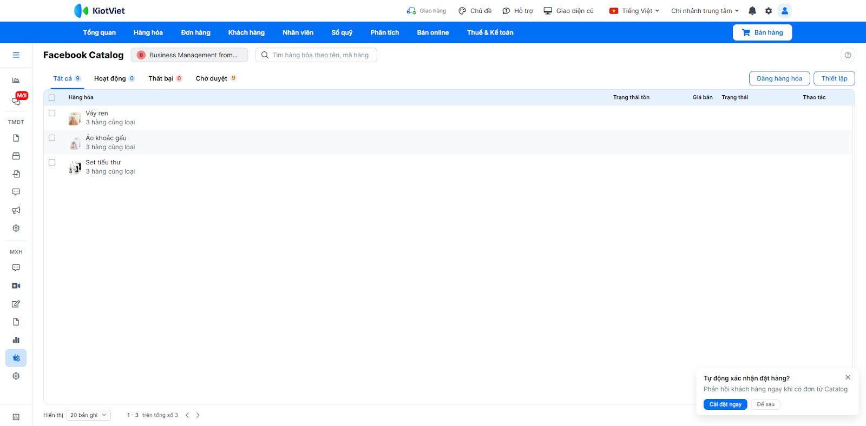The image size is (866, 426).
Task: Go to the previous page arrow
Action: (187, 415)
